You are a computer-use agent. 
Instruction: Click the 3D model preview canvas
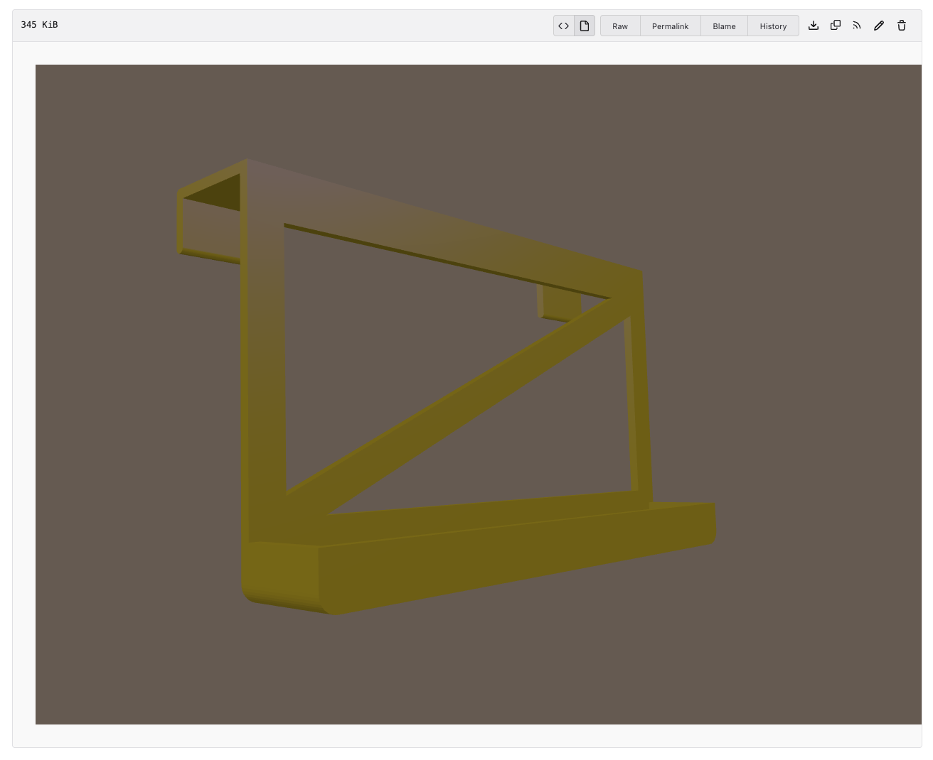[x=478, y=395]
